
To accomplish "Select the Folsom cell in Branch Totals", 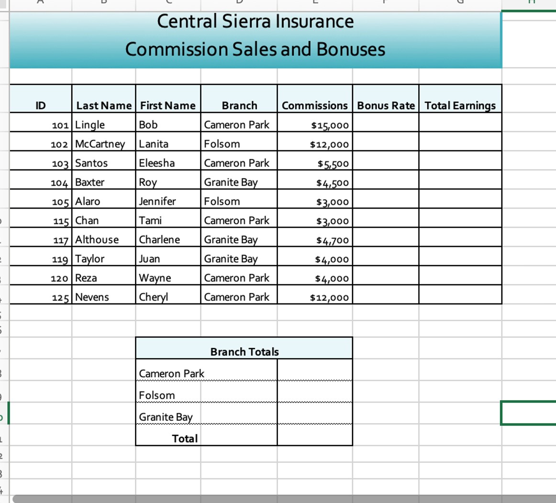I will point(206,395).
